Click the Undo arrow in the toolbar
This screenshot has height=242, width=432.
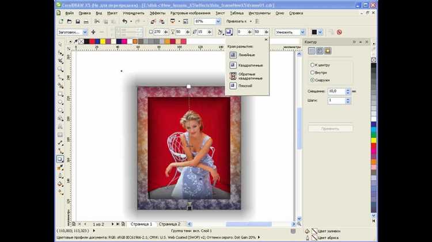[x=125, y=21]
